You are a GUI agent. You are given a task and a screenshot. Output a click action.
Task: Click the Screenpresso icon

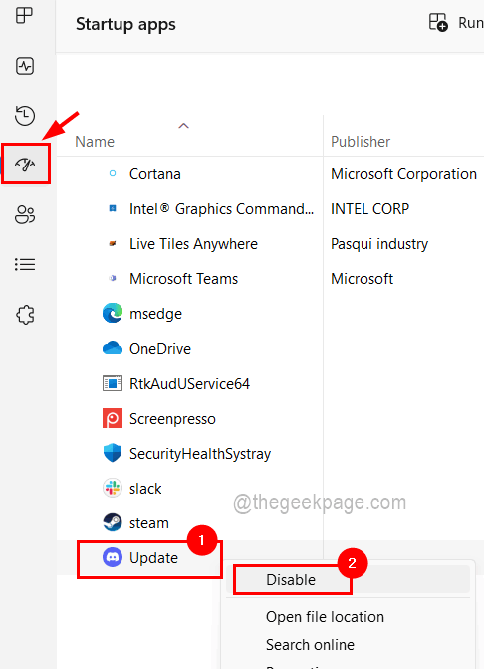click(113, 418)
